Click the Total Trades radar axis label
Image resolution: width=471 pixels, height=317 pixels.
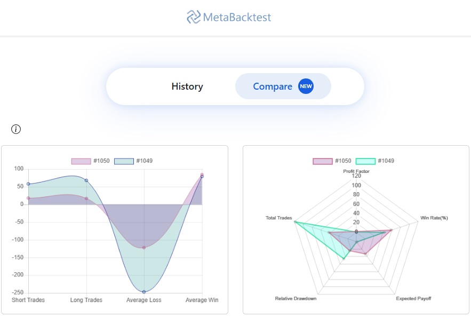(x=279, y=218)
